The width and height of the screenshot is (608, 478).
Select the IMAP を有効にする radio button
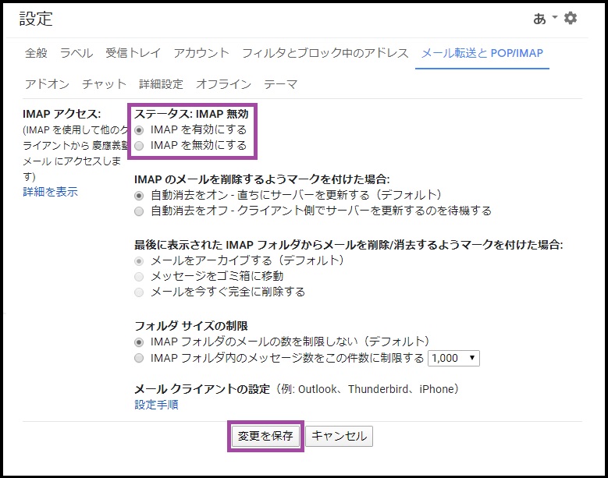(139, 130)
